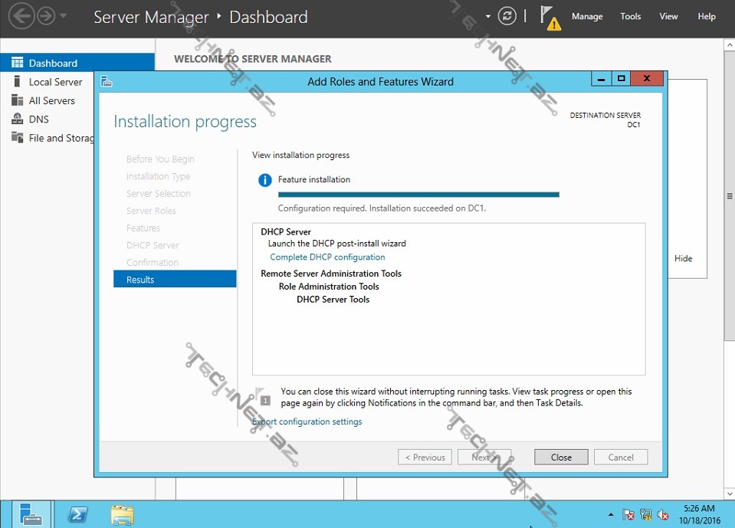Open the Notifications flag with warning
Image resolution: width=735 pixels, height=528 pixels.
pyautogui.click(x=550, y=17)
